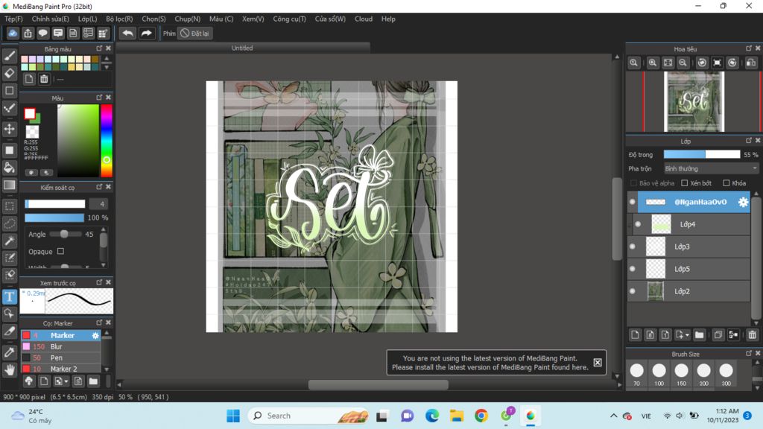Click the cloud save toolbar icon

coord(13,33)
